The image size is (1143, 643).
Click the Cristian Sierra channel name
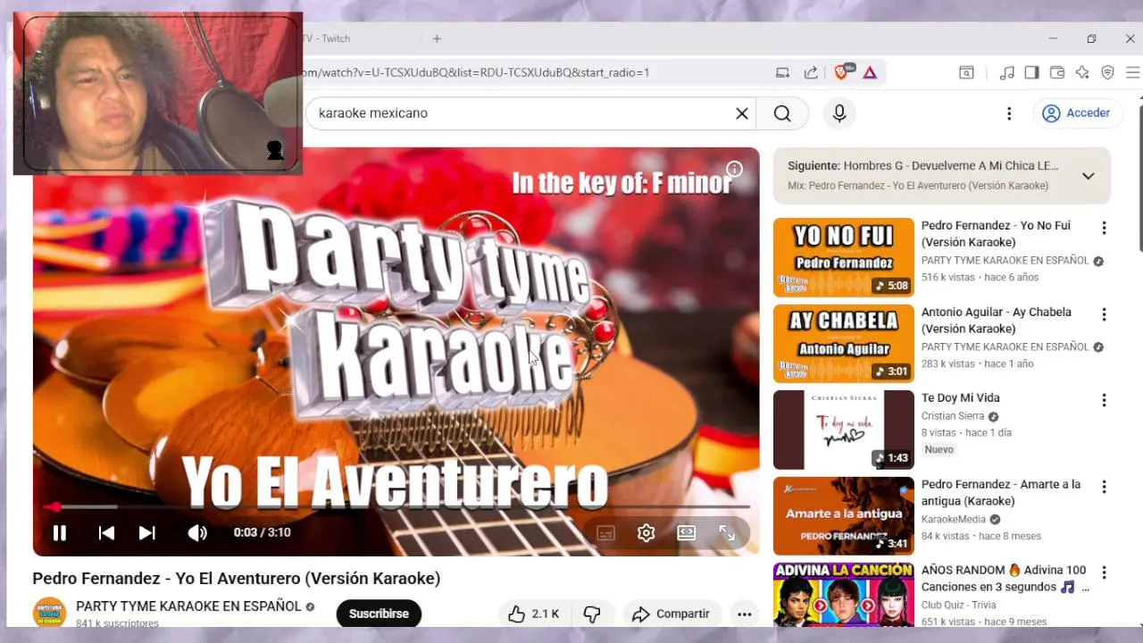coord(953,416)
